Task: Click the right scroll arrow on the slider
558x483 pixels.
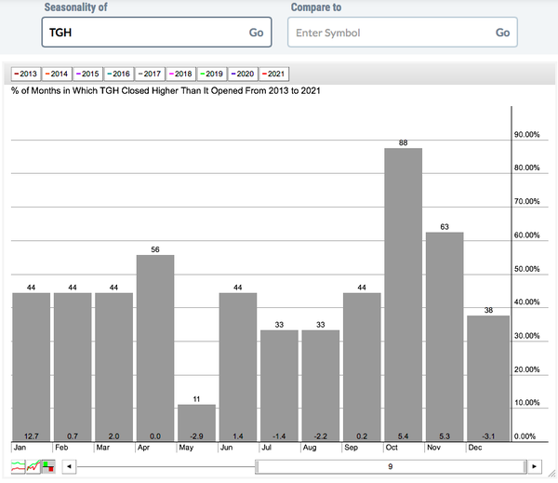Action: tap(534, 466)
